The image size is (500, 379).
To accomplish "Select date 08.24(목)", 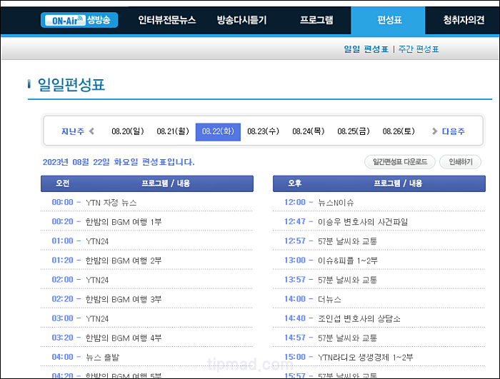I will tap(308, 131).
